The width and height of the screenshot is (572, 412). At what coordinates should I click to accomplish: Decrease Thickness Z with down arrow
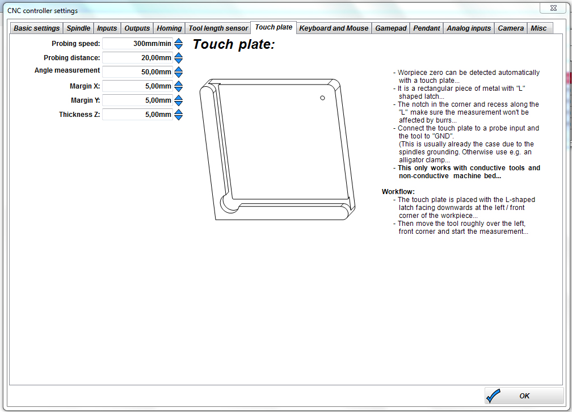[178, 117]
